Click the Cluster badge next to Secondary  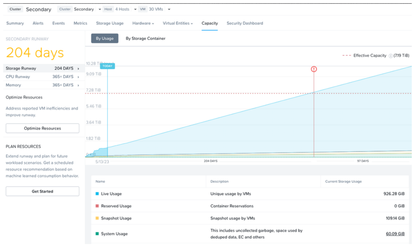point(15,9)
